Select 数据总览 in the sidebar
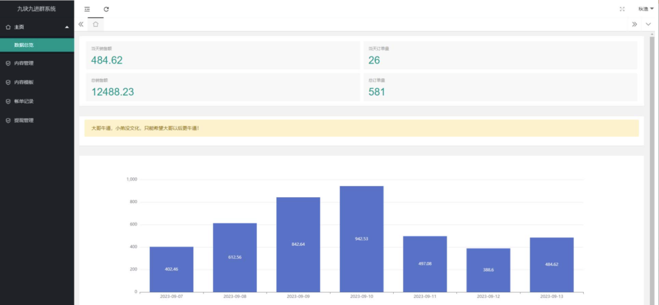Image resolution: width=659 pixels, height=305 pixels. point(24,45)
